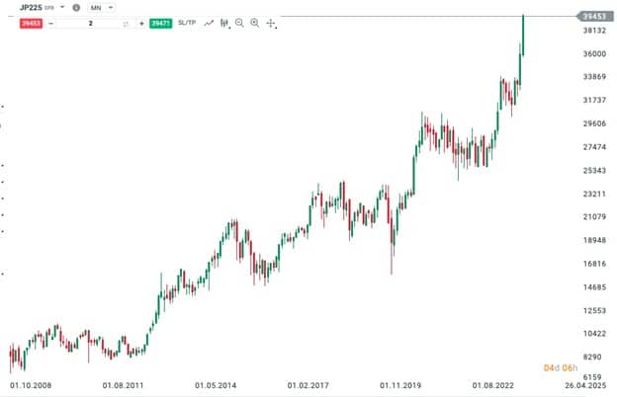617x397 pixels.
Task: Click the current price label 39453
Action: (x=594, y=16)
